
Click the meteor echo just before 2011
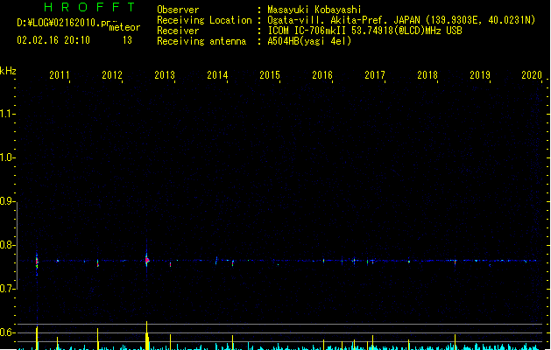[37, 262]
